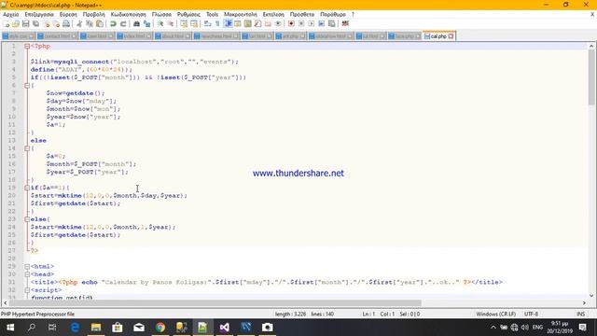The width and height of the screenshot is (597, 336).
Task: Open the notification center icon
Action: (x=582, y=328)
